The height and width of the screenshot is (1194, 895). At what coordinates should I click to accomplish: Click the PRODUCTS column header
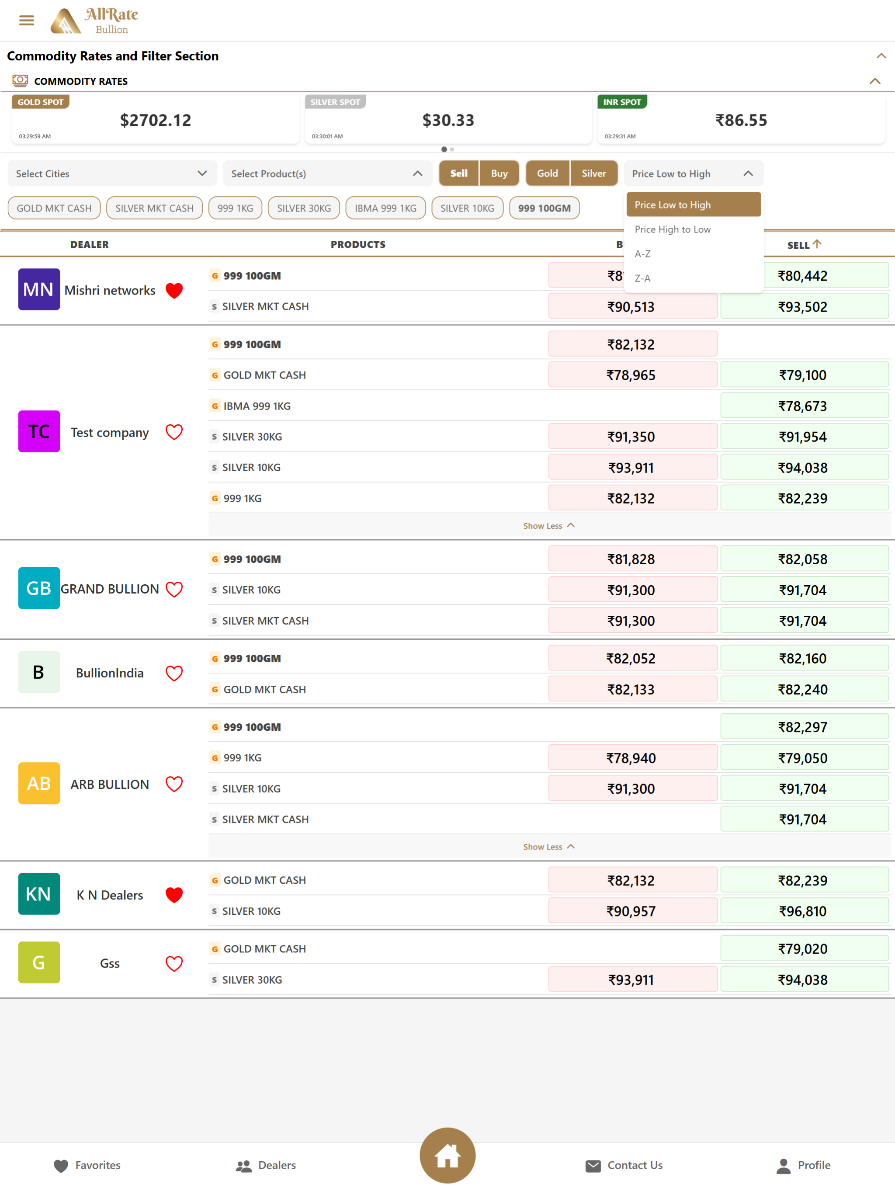358,244
